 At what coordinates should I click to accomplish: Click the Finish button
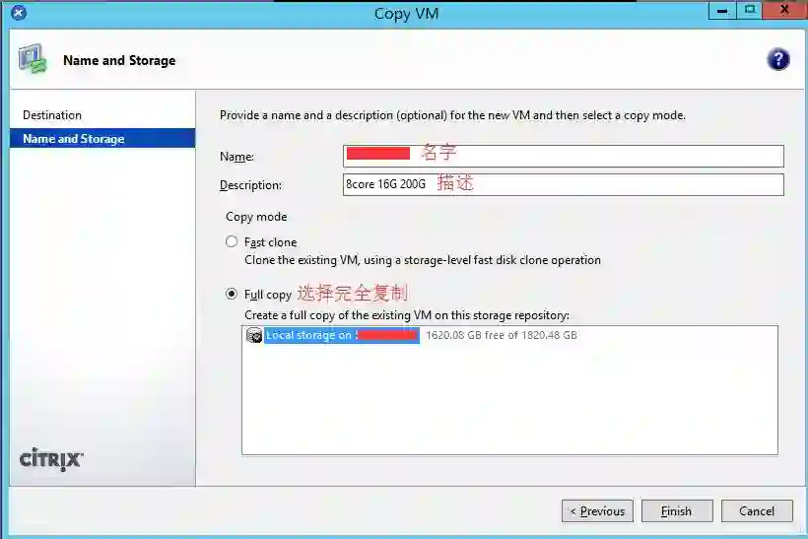point(677,510)
